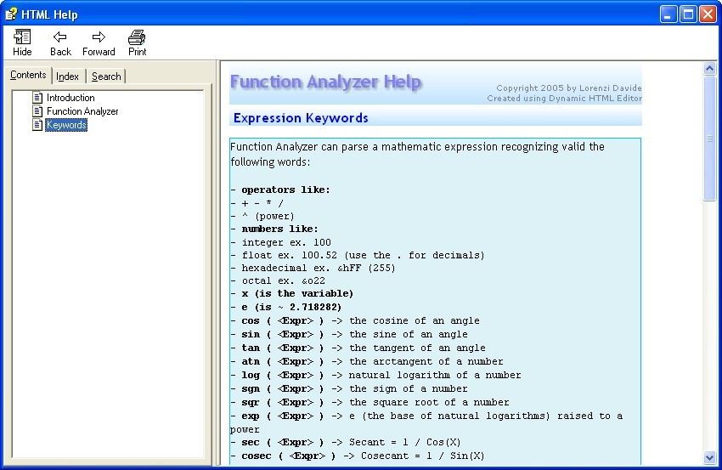The height and width of the screenshot is (470, 722).
Task: Click the 'x (is the variable)' line
Action: (x=292, y=293)
